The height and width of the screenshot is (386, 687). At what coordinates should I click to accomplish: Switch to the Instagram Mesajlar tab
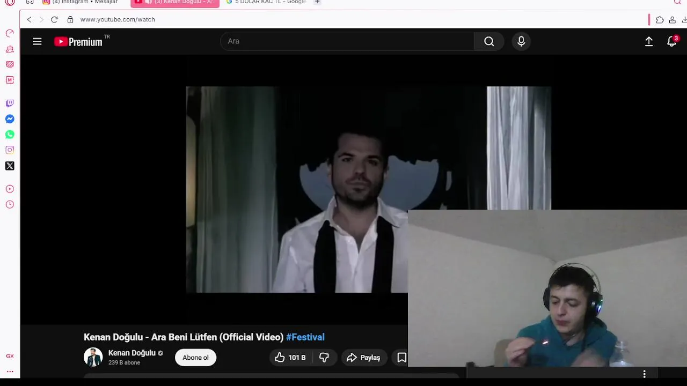[80, 2]
